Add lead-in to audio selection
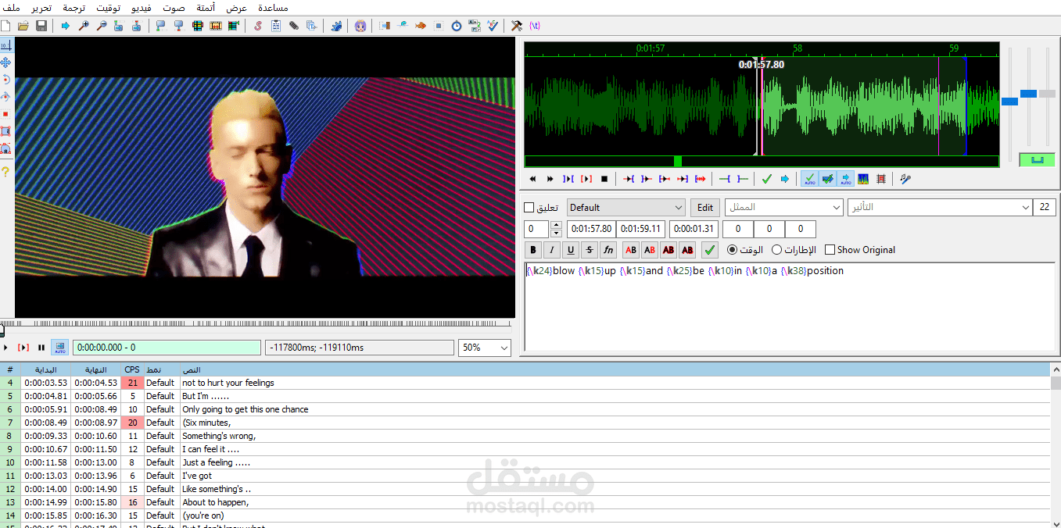 [x=725, y=179]
